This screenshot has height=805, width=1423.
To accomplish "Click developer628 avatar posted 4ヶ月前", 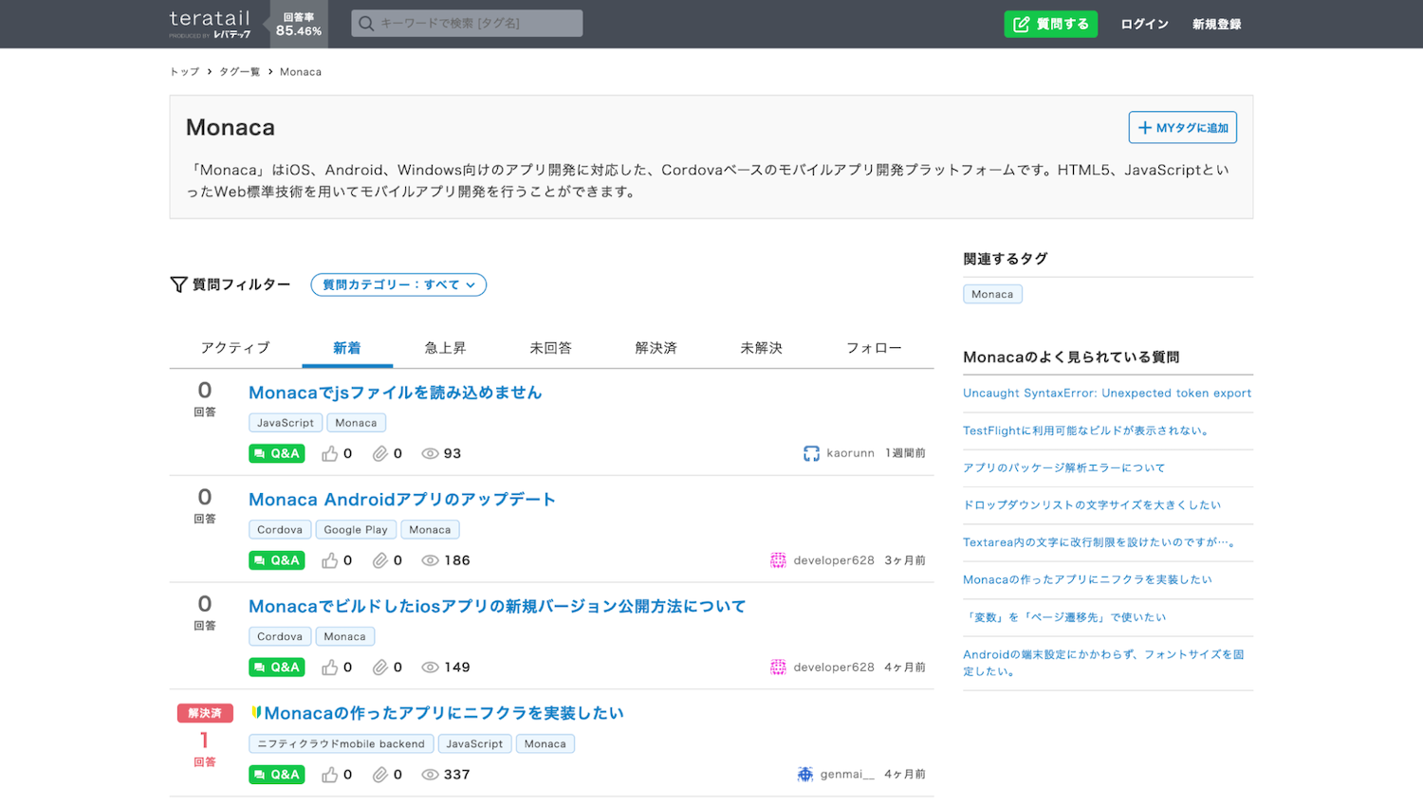I will click(778, 668).
